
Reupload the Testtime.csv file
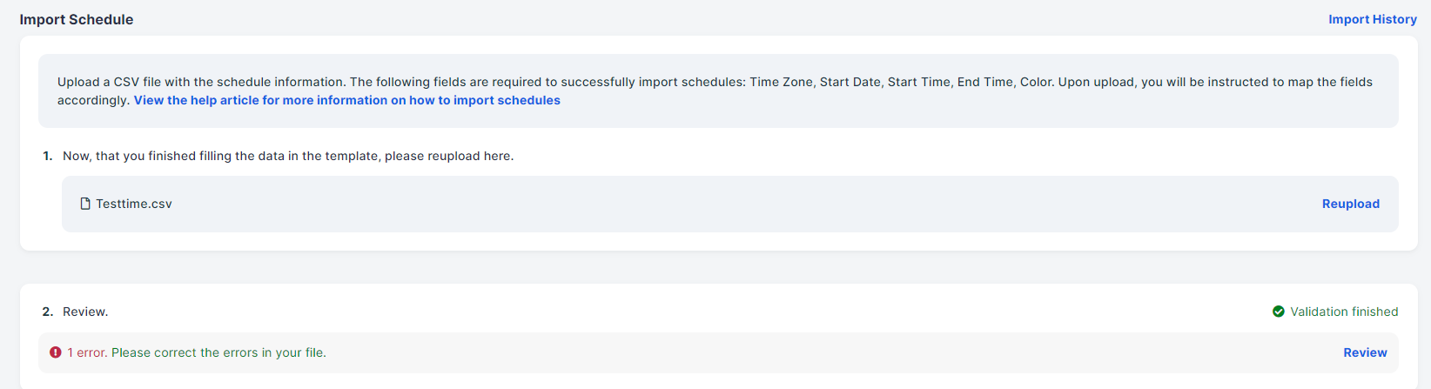pyautogui.click(x=1350, y=204)
